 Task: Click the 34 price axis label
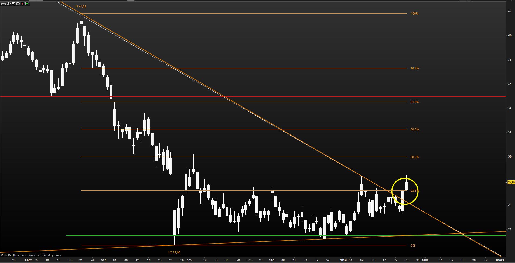(x=510, y=108)
